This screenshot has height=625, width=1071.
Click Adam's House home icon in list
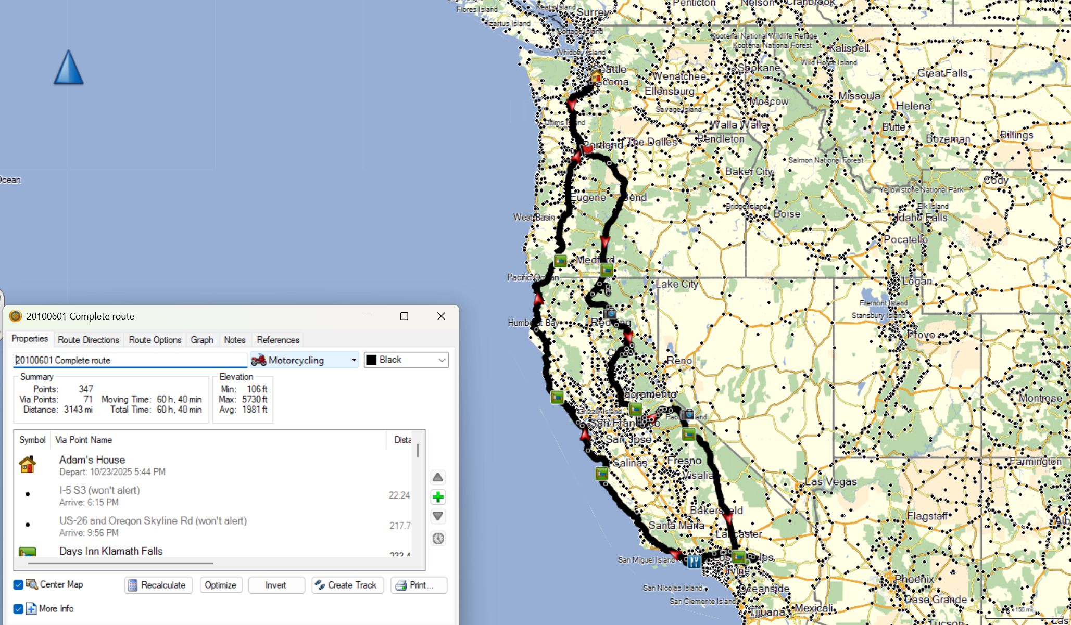pos(27,465)
